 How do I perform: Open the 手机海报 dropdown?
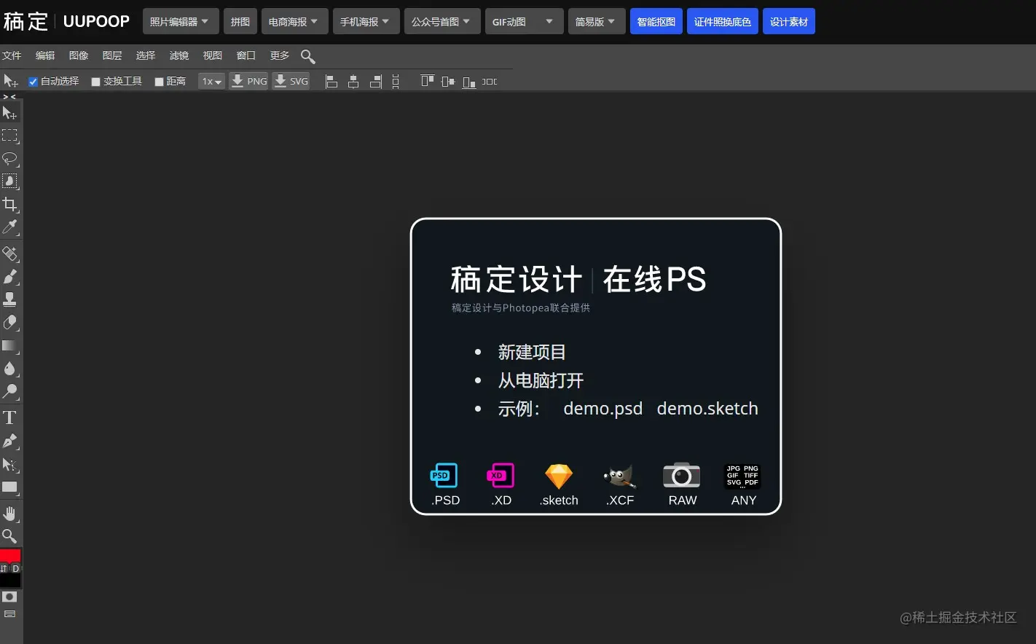tap(365, 22)
